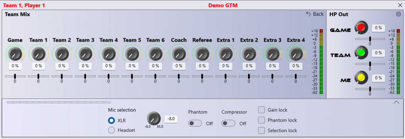The image size is (405, 139).
Task: Click the Back arrow in Team Mix
Action: tap(315, 14)
